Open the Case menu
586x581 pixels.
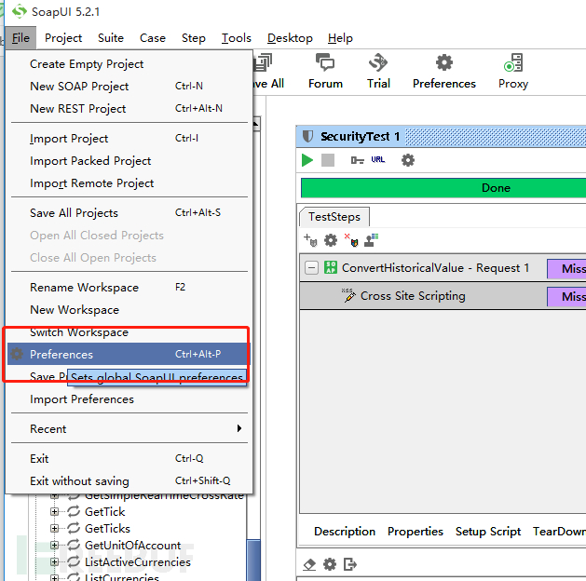pos(153,38)
